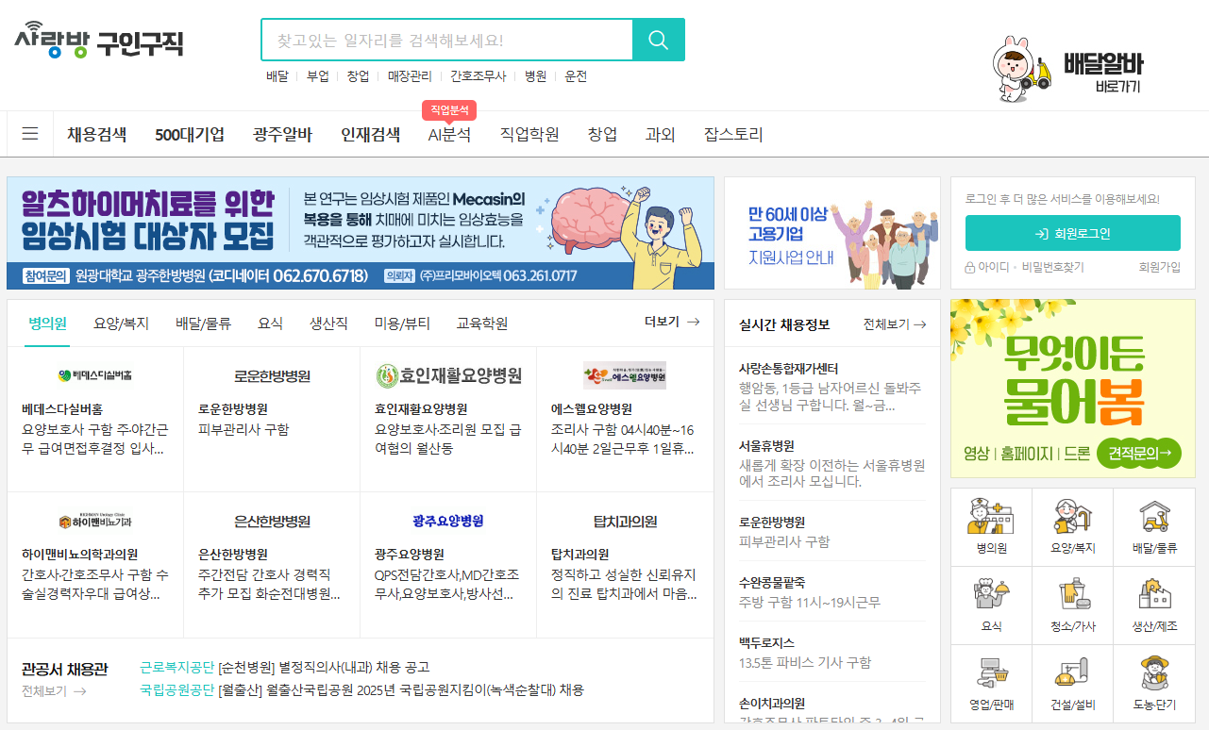Open 인재검색 in the main navigation
1209x730 pixels.
point(370,135)
